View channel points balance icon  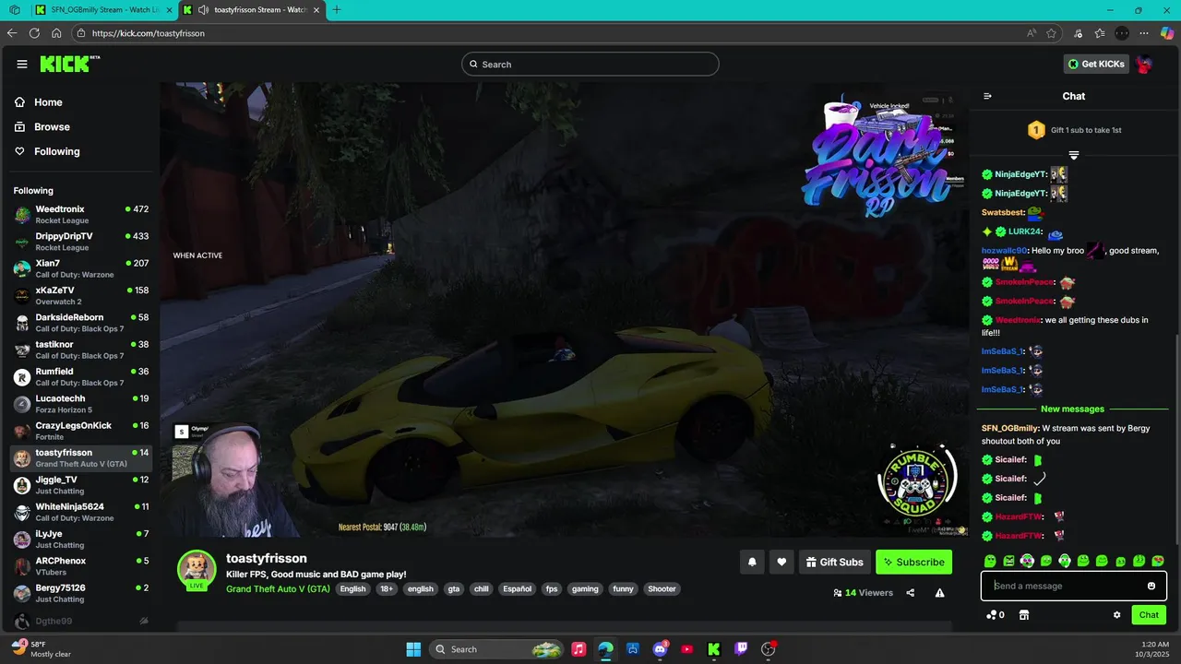pos(996,615)
